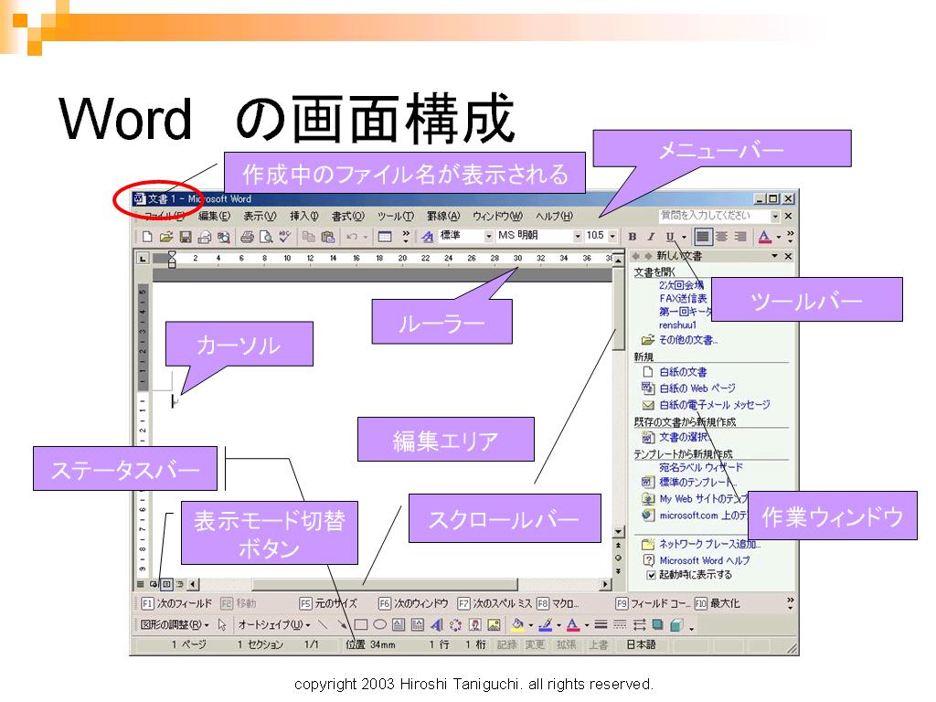Expand the 新しい文書 task pane dropdown arrow
The width and height of the screenshot is (936, 702).
click(774, 256)
